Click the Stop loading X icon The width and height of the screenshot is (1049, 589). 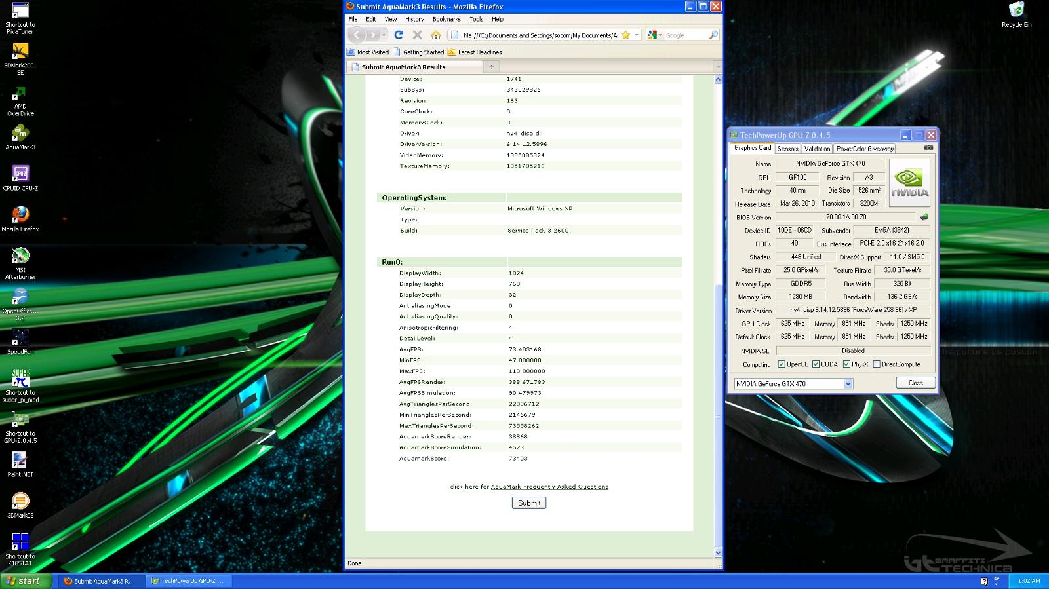tap(417, 35)
